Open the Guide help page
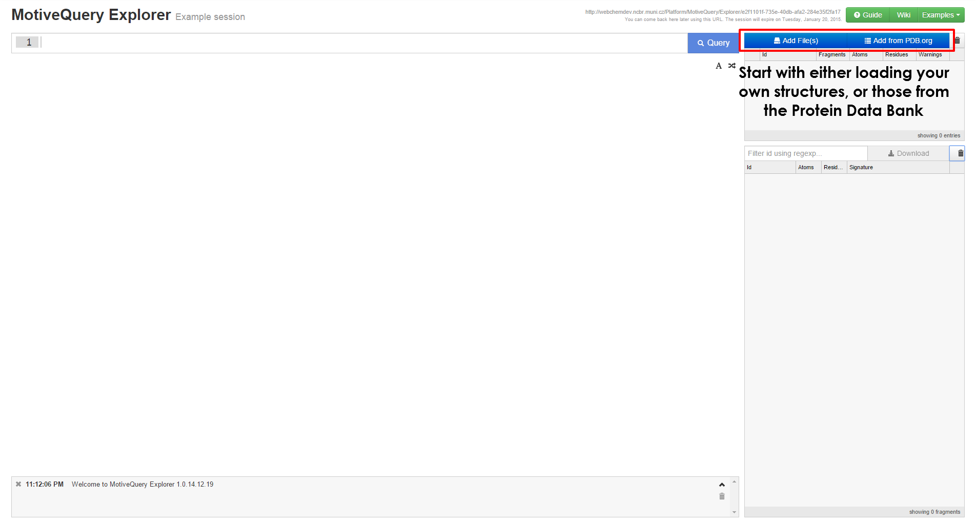The width and height of the screenshot is (976, 522). [x=868, y=15]
